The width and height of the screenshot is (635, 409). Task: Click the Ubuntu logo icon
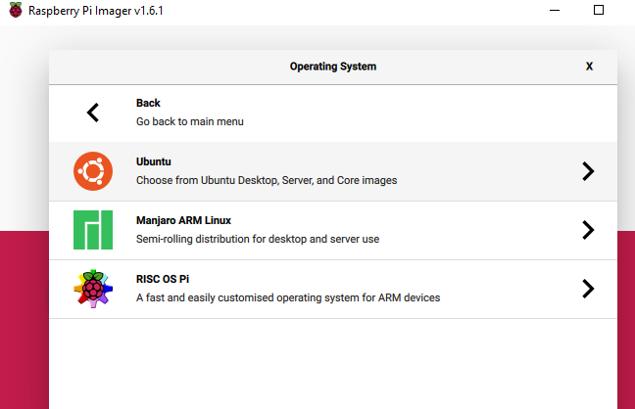click(93, 171)
